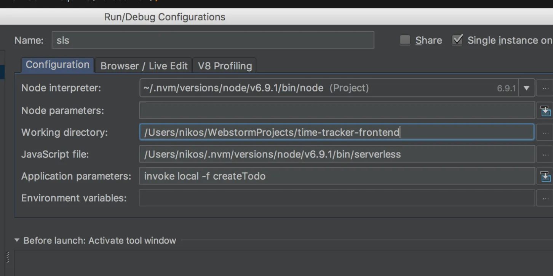Image resolution: width=553 pixels, height=276 pixels.
Task: Collapse the Before launch section
Action: (17, 240)
